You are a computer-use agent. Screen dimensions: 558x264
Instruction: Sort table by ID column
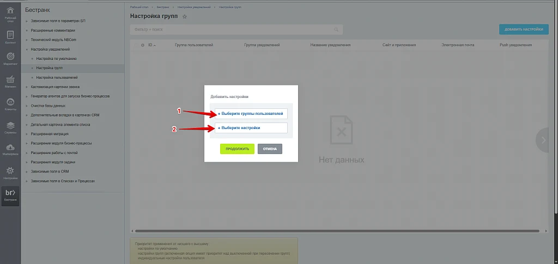(x=152, y=45)
